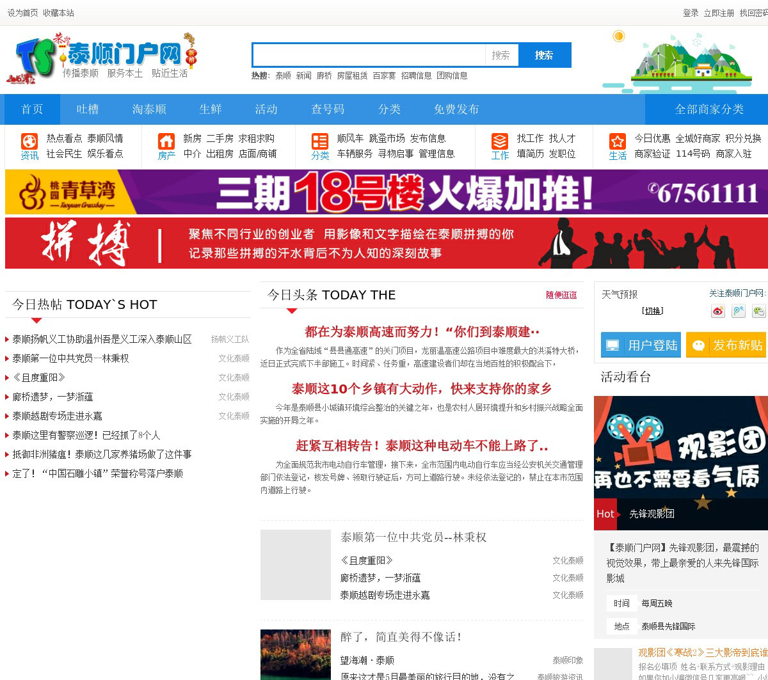Open the 工作 layers icon
The height and width of the screenshot is (680, 768).
coord(500,141)
